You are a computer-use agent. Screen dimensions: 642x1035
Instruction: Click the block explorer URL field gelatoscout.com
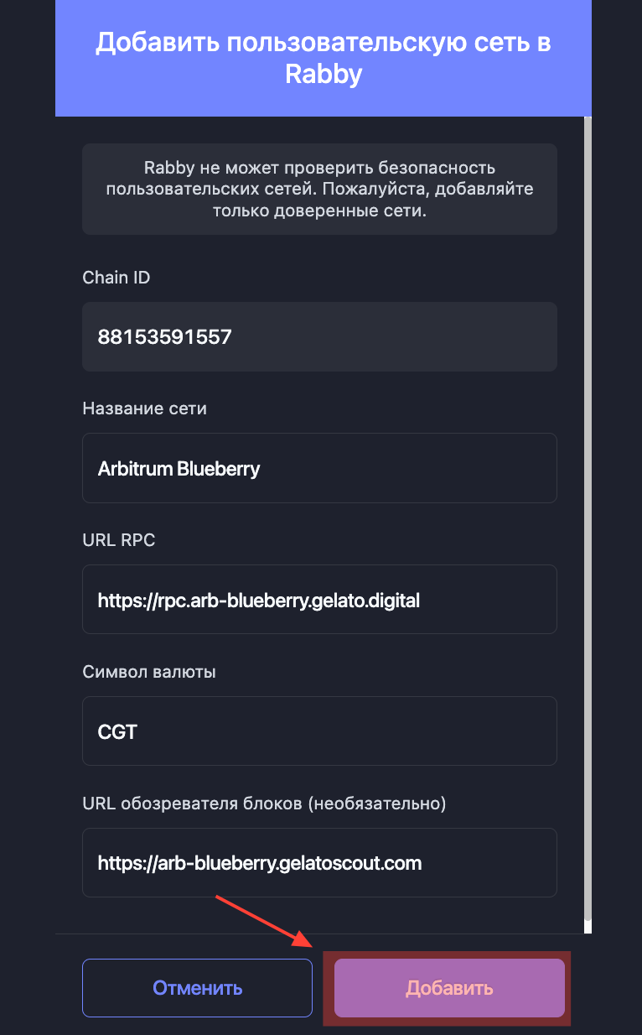pyautogui.click(x=319, y=863)
